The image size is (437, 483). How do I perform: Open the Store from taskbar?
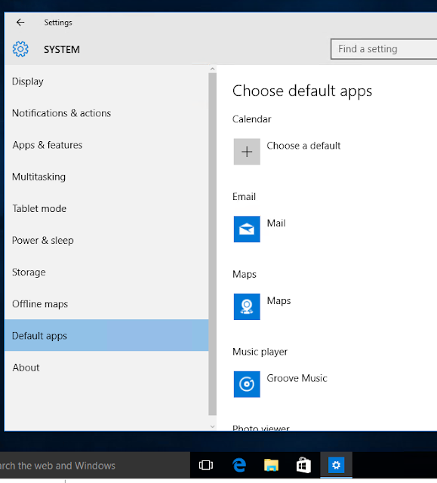click(x=303, y=465)
